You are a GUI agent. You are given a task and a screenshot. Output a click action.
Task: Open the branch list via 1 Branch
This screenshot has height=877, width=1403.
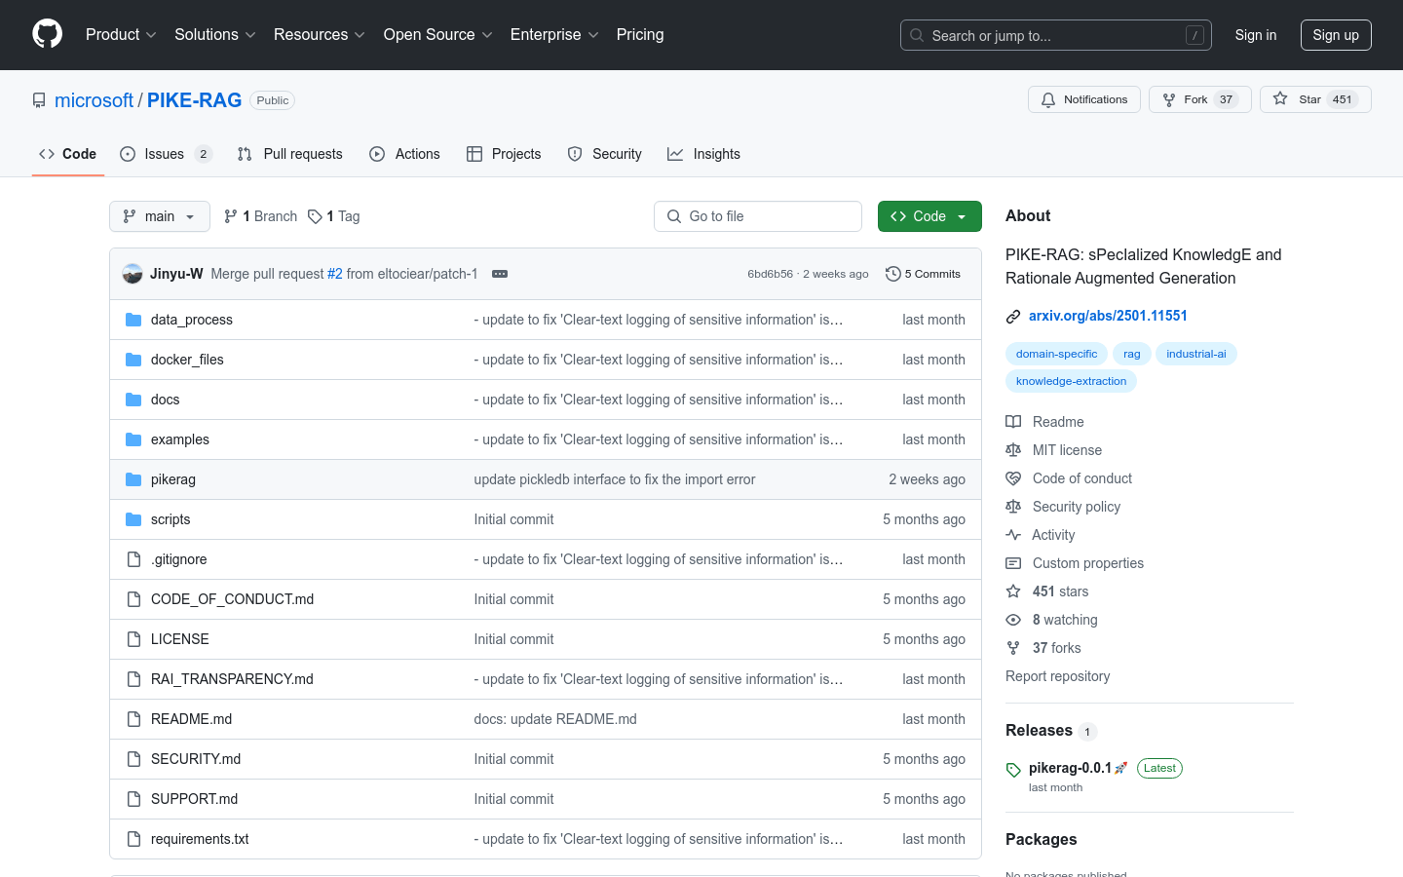click(260, 216)
